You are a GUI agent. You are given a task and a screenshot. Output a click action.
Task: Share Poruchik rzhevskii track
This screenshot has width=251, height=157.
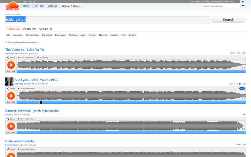pos(11,119)
